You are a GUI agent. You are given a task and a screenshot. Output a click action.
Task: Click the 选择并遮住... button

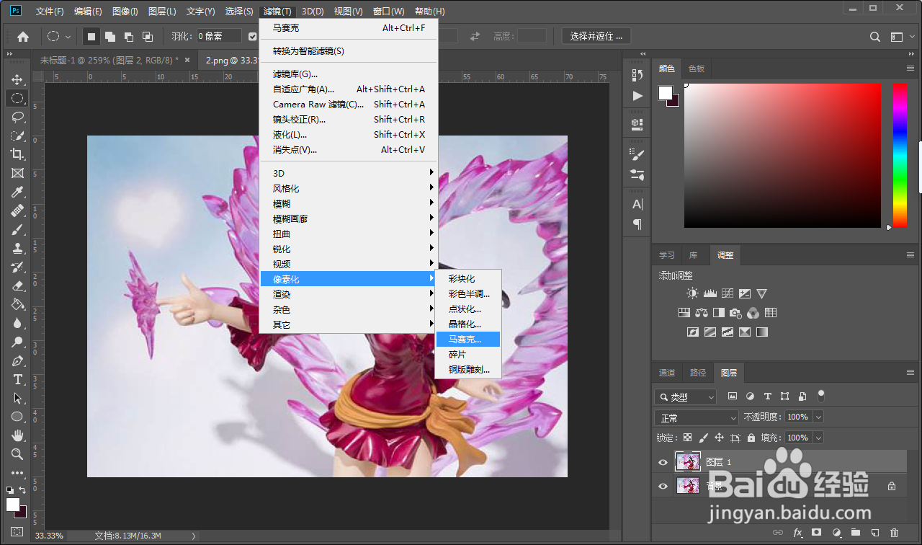point(596,36)
